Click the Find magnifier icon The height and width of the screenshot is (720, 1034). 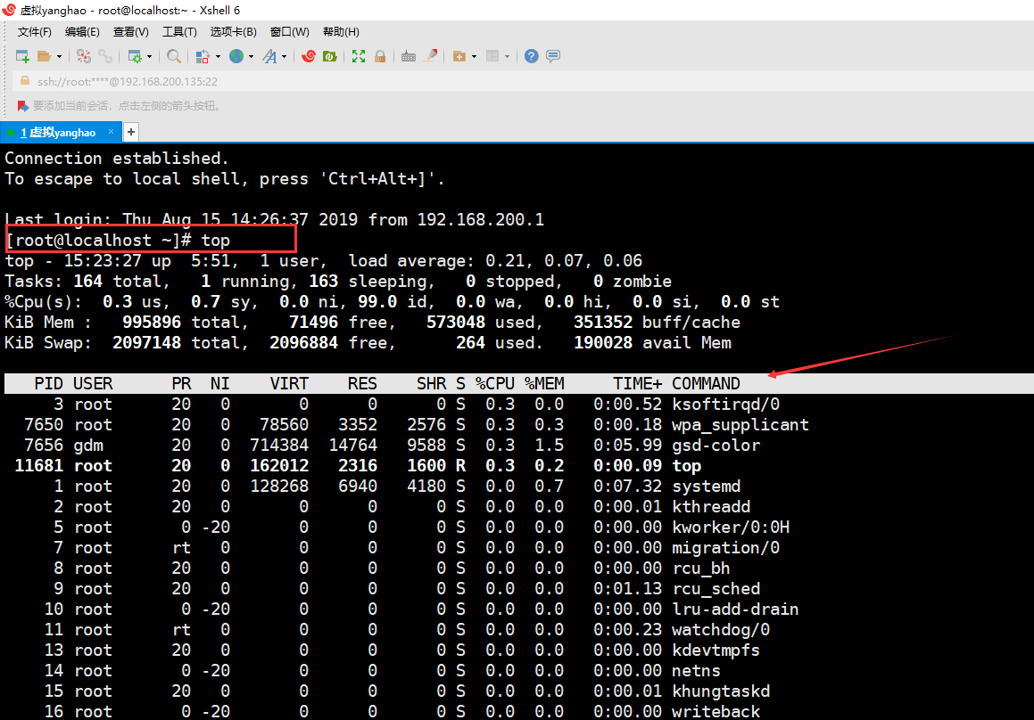tap(173, 57)
